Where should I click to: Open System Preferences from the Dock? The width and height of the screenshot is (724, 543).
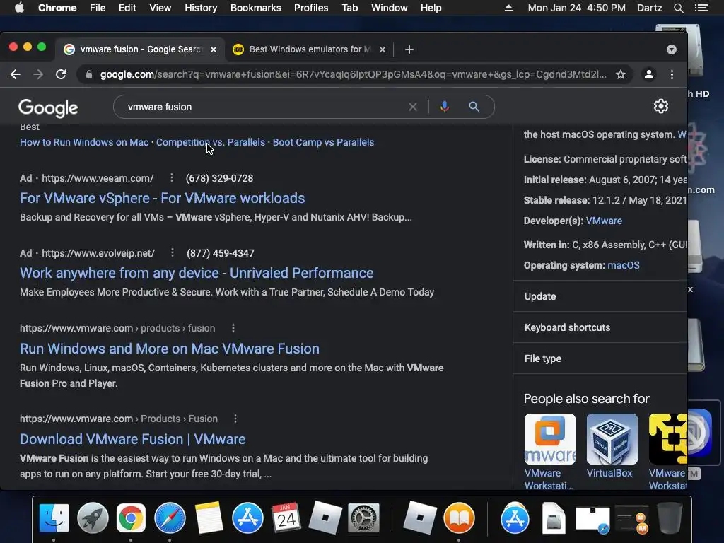(364, 518)
